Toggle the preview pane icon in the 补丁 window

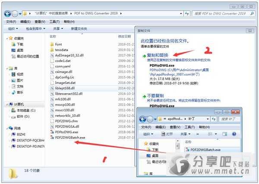pyautogui.click(x=224, y=134)
